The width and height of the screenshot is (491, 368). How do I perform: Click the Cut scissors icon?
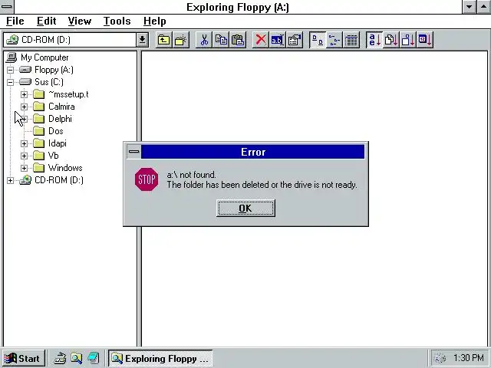click(x=204, y=40)
